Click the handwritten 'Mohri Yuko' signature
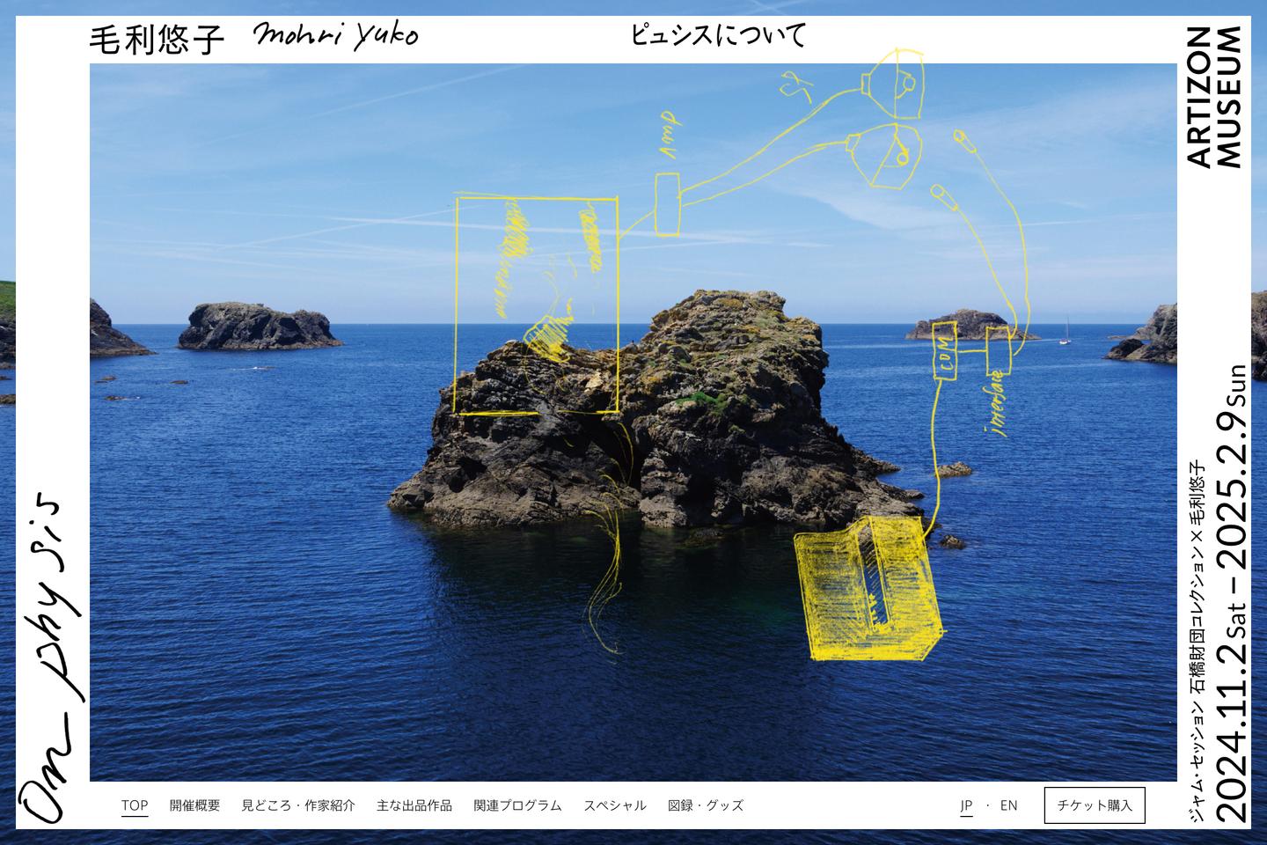Screen dimensions: 1267x845 point(335,37)
